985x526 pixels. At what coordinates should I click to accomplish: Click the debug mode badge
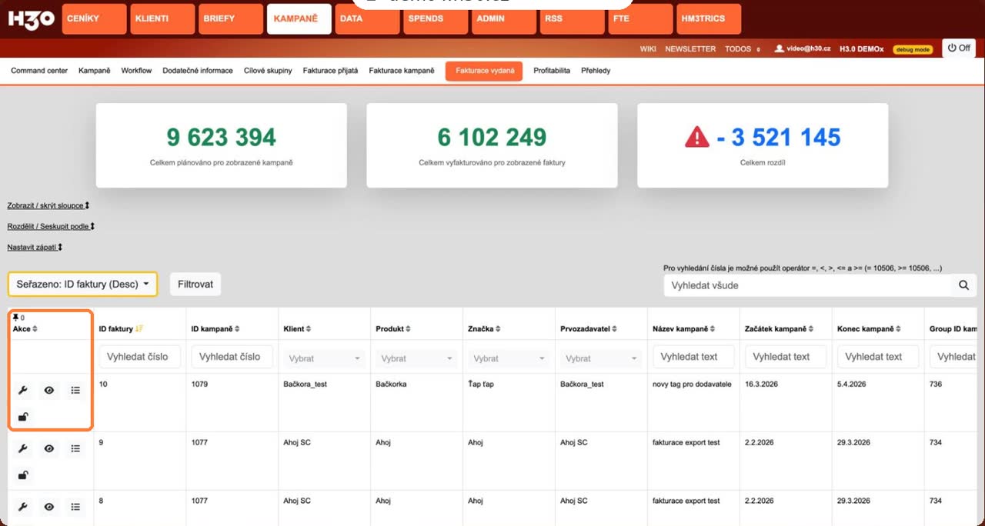point(913,49)
